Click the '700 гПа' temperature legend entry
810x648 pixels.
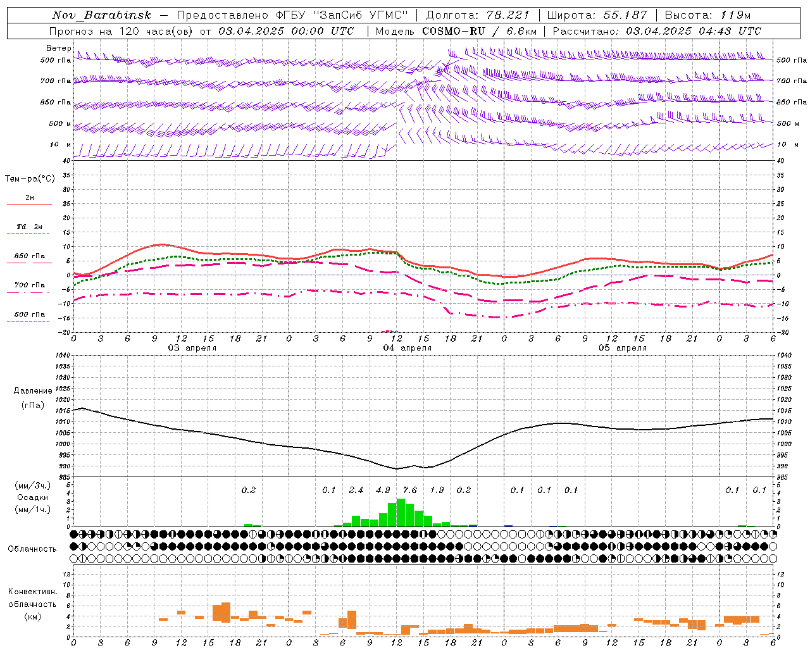coord(30,285)
